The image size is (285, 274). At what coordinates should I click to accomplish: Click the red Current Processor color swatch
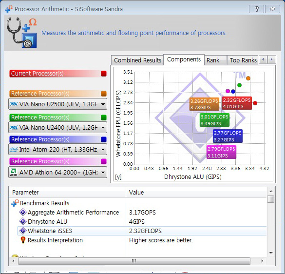(x=104, y=74)
